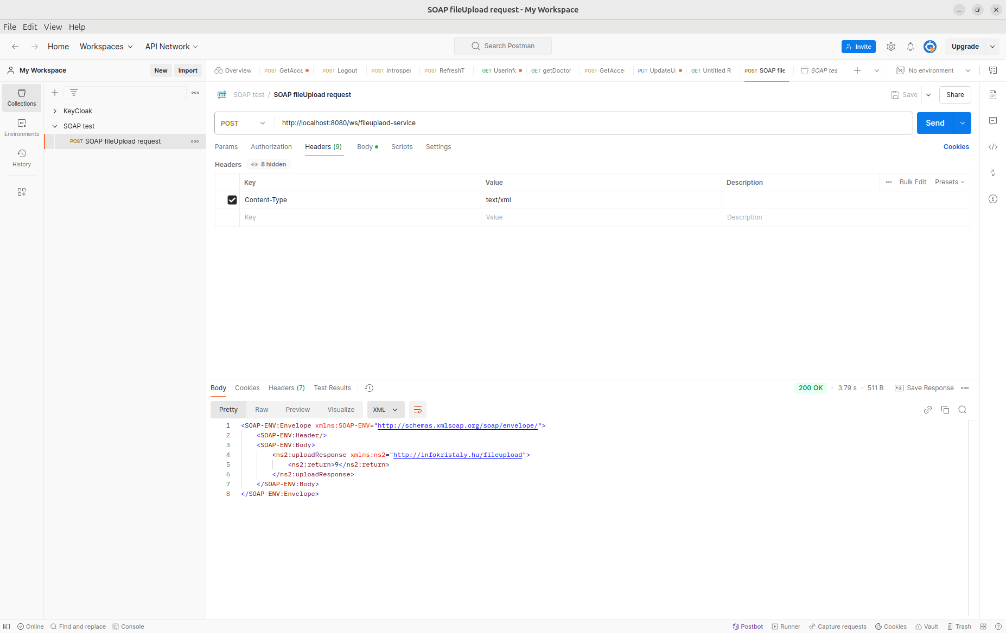Viewport: 1006px width, 633px height.
Task: Open settings gear icon
Action: point(891,47)
